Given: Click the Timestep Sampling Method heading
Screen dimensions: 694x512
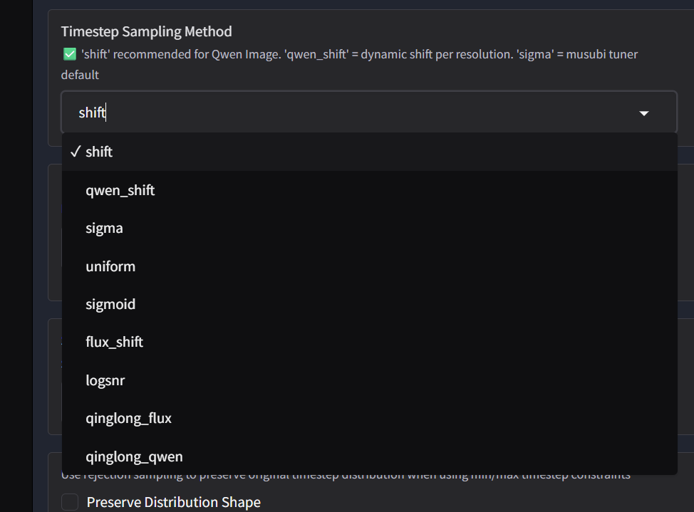Looking at the screenshot, I should click(146, 31).
